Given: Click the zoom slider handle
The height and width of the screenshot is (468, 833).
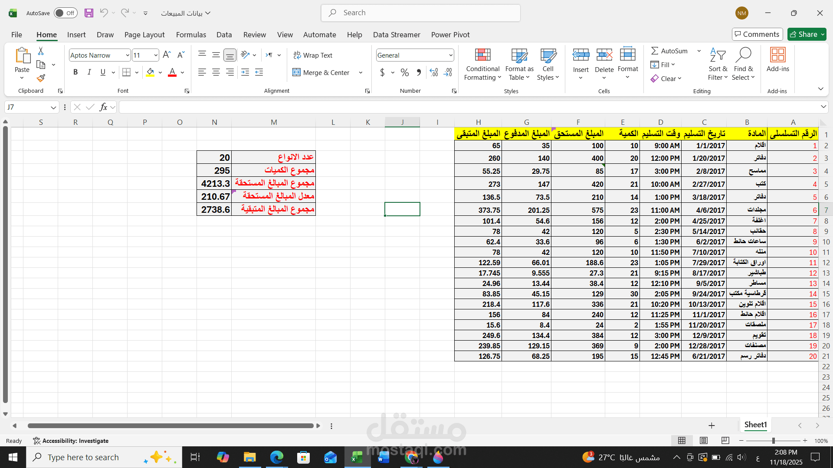Looking at the screenshot, I should pos(773,441).
